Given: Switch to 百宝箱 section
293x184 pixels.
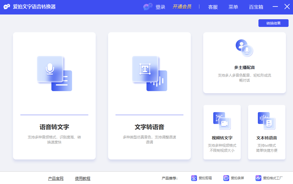Looking at the screenshot, I should pyautogui.click(x=256, y=7).
